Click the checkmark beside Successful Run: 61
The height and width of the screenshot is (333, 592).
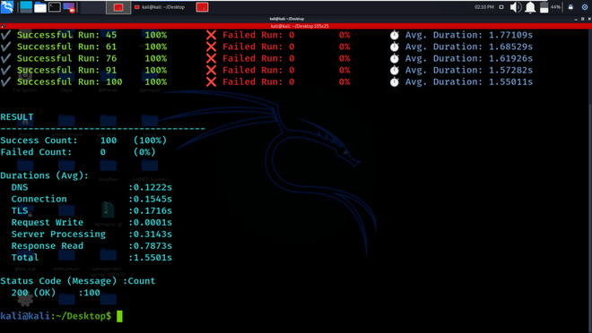point(5,47)
